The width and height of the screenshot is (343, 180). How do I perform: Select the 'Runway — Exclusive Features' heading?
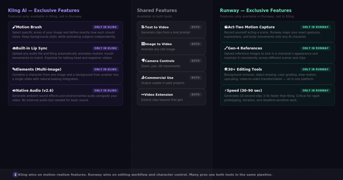pos(256,10)
